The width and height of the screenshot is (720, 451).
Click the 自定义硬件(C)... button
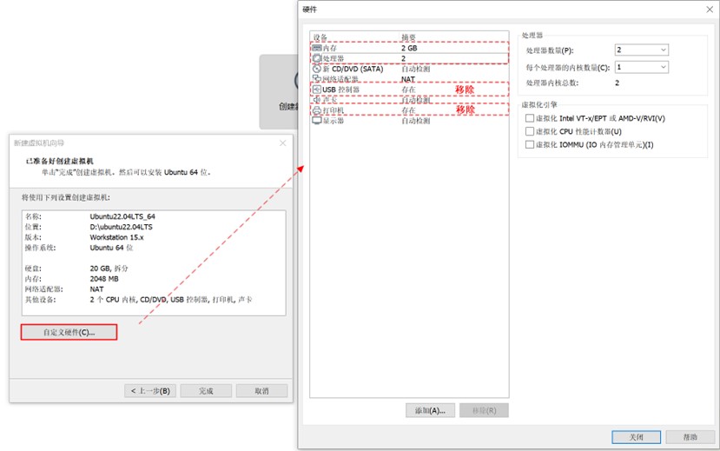[x=69, y=332]
